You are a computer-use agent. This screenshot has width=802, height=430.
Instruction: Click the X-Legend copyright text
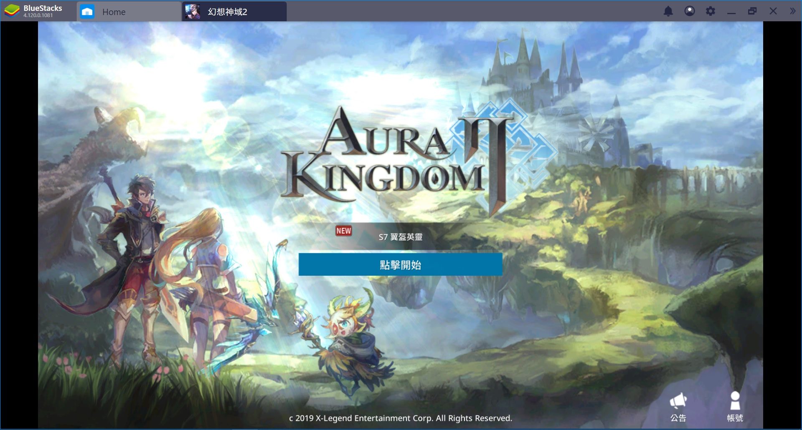tap(400, 418)
